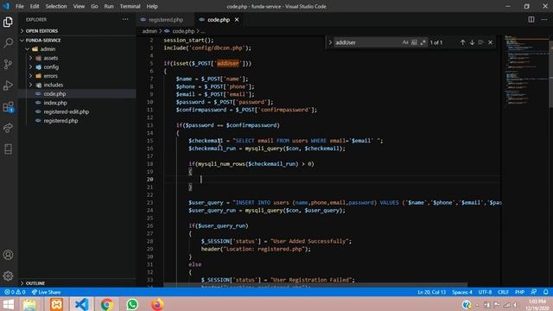The image size is (553, 311).
Task: Open the Help menu
Action: 152,6
